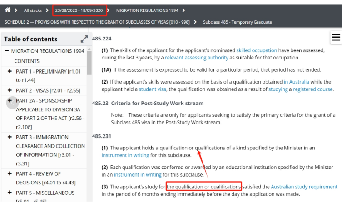Expand PART 3 - IMMIGRATION CLEARANCE section
342x208 pixels.
[10, 136]
